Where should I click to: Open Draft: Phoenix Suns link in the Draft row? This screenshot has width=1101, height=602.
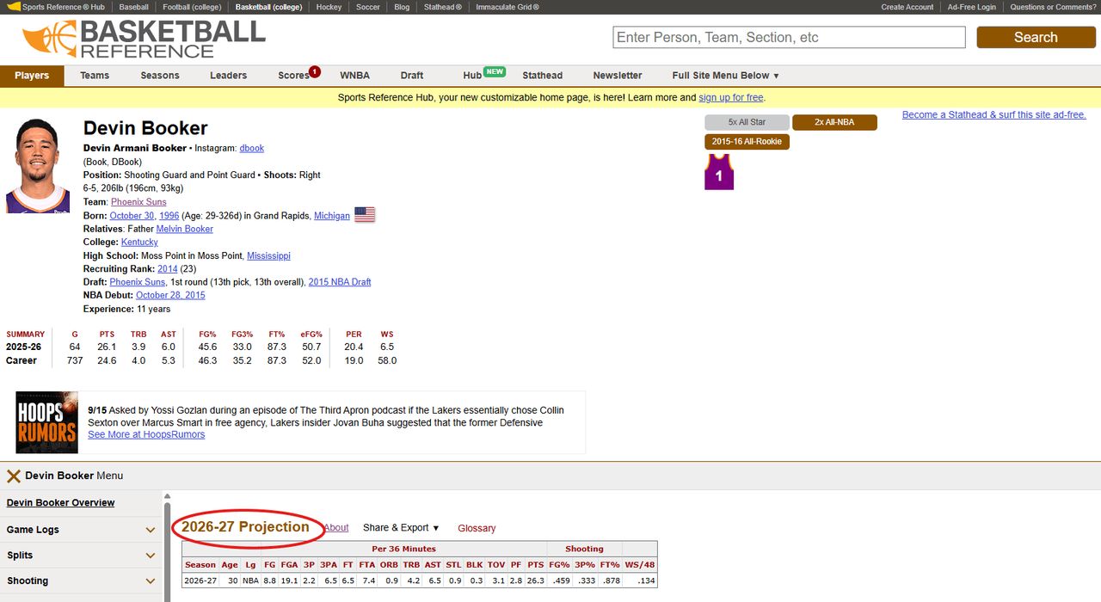pyautogui.click(x=138, y=282)
